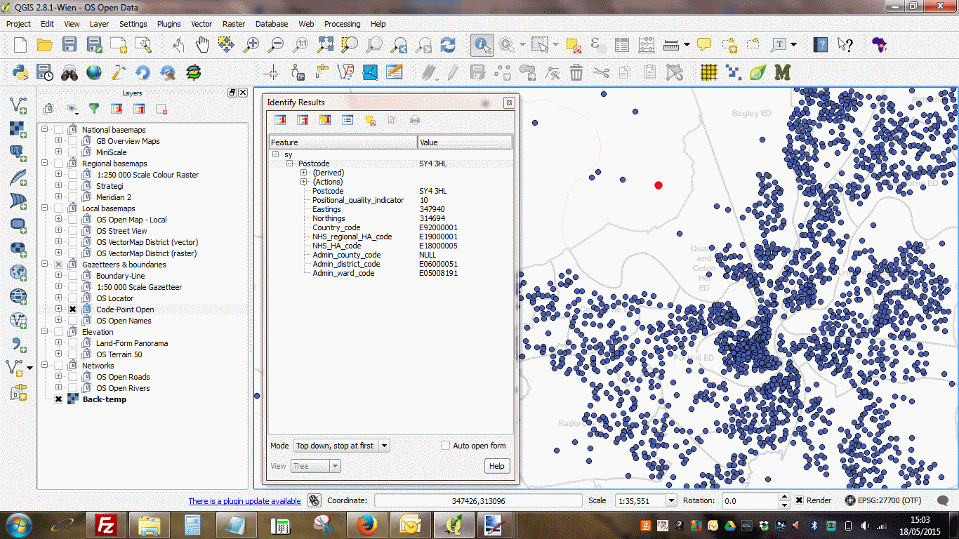Click the Africa map plugin icon
Screen dimensions: 959x539
[x=879, y=45]
